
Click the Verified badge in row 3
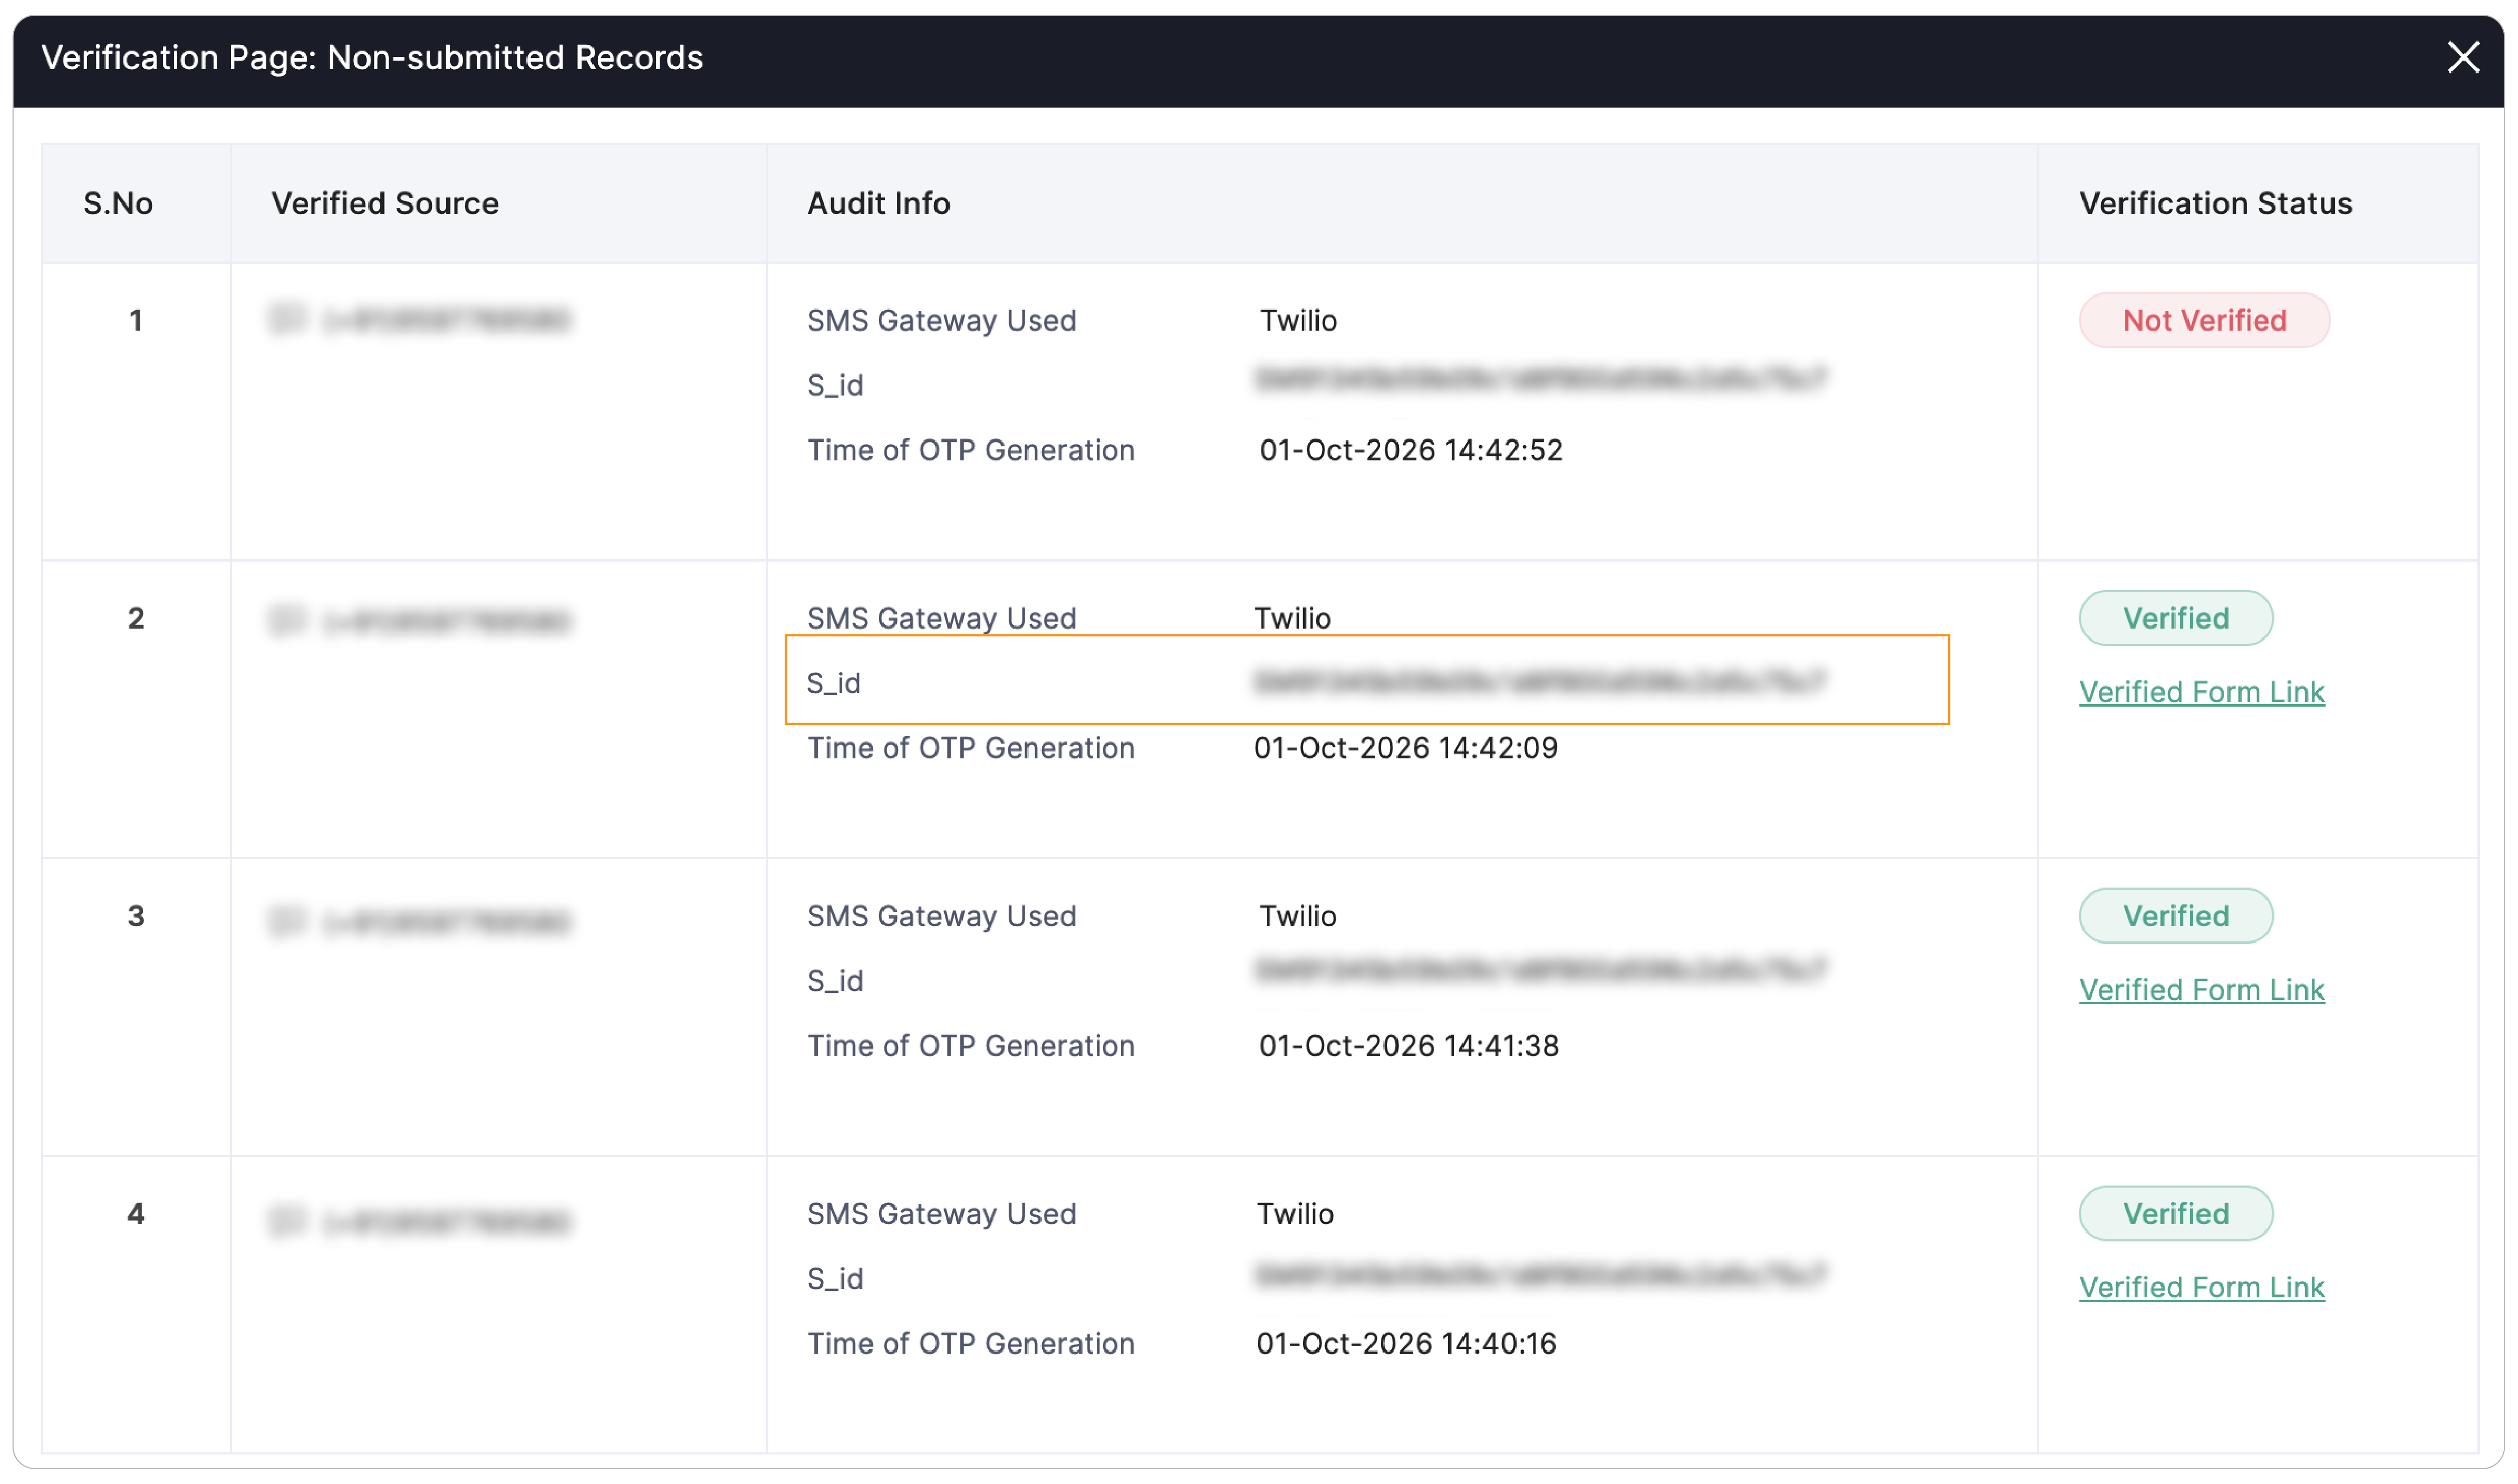point(2175,917)
